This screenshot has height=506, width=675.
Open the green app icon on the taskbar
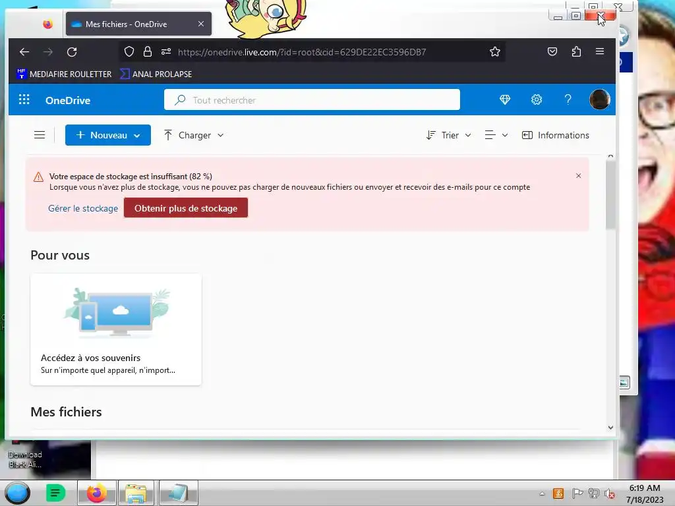click(55, 493)
